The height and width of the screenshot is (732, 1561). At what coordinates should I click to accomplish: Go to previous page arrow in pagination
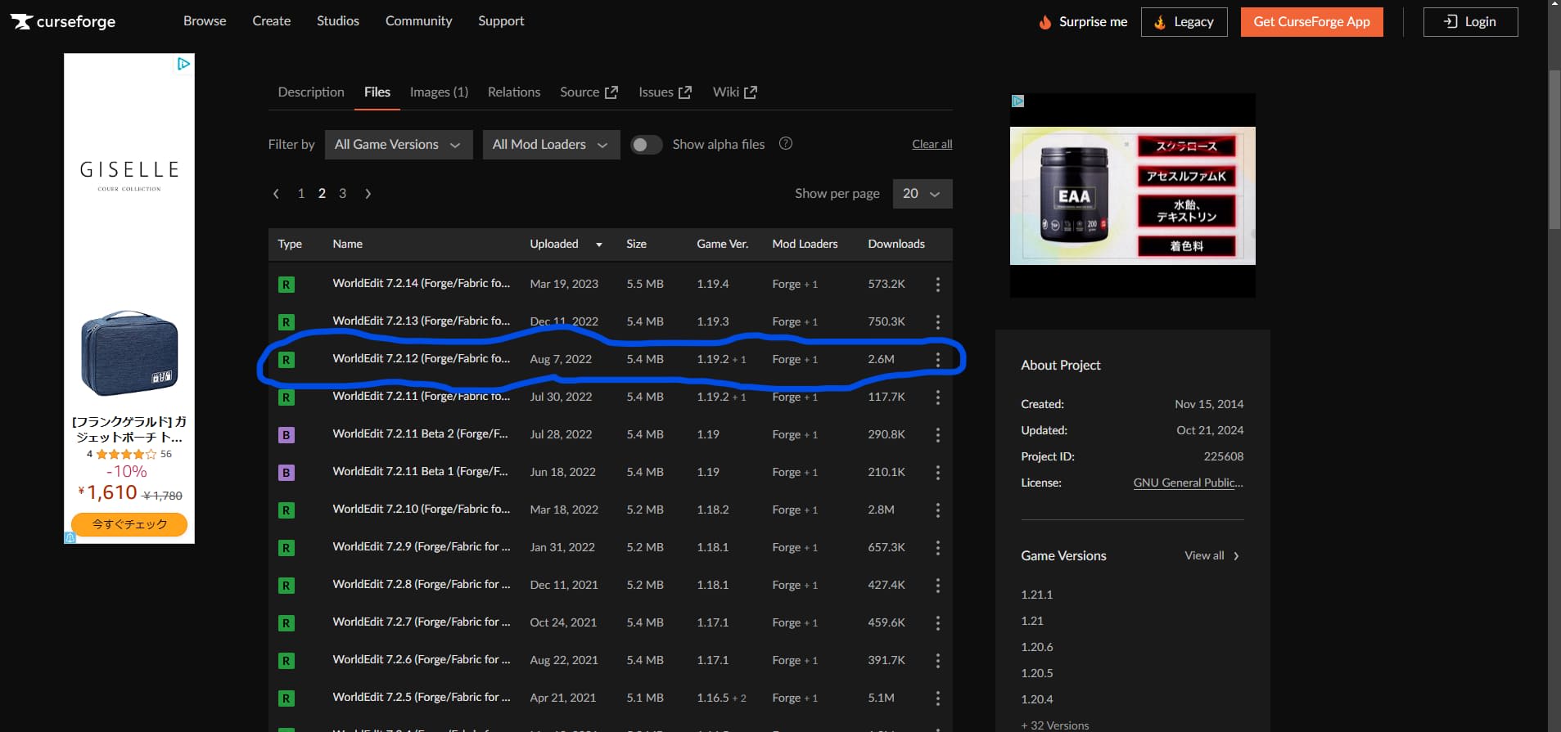pos(276,194)
